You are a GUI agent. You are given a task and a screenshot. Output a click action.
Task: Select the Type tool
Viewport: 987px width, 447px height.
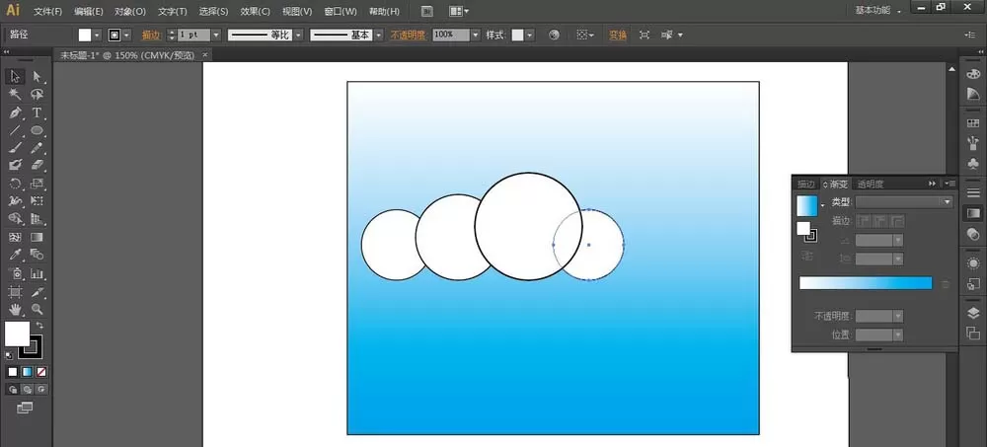tap(38, 112)
